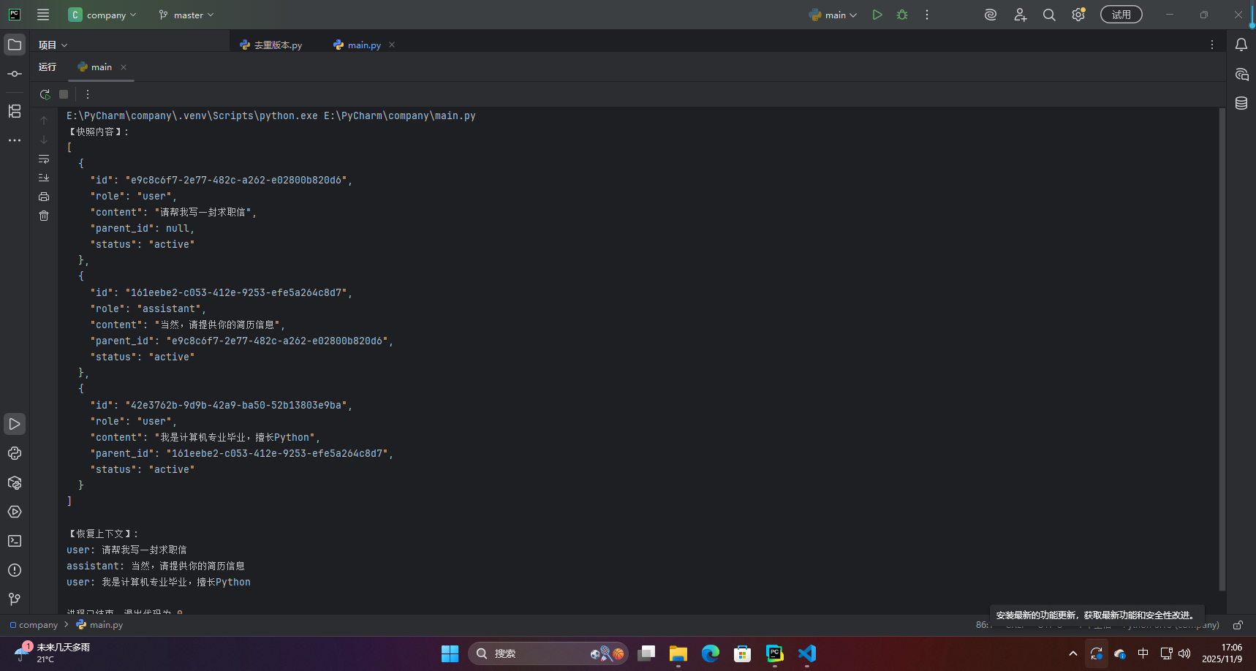Open more run actions menu

(x=927, y=15)
